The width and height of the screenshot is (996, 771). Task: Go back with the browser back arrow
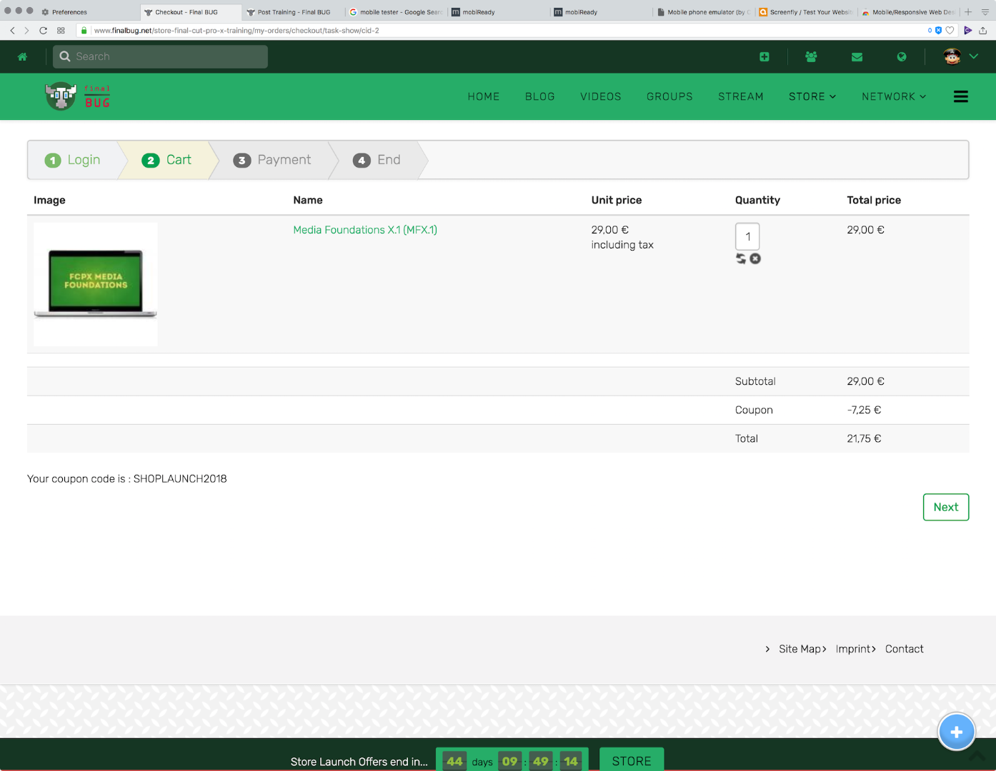(x=12, y=31)
